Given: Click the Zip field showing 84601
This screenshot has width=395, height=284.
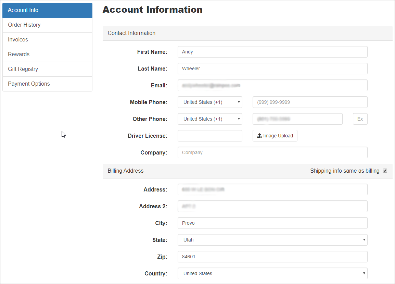Looking at the screenshot, I should (272, 257).
